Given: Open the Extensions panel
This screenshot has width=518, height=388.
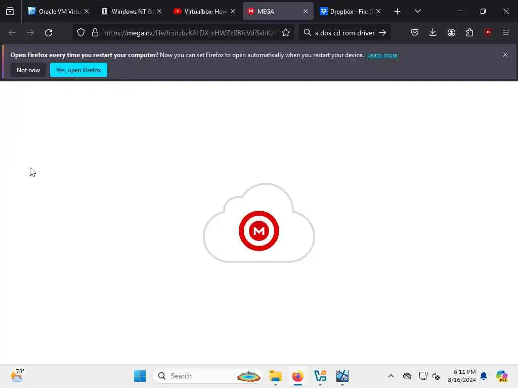Looking at the screenshot, I should point(469,33).
